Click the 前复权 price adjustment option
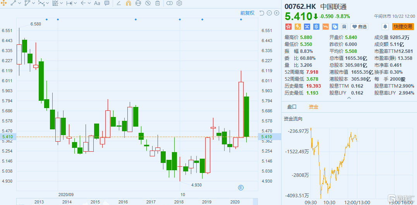 (x=247, y=13)
